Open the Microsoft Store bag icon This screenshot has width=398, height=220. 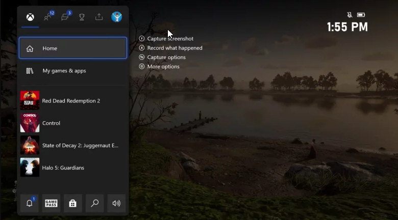(x=72, y=203)
